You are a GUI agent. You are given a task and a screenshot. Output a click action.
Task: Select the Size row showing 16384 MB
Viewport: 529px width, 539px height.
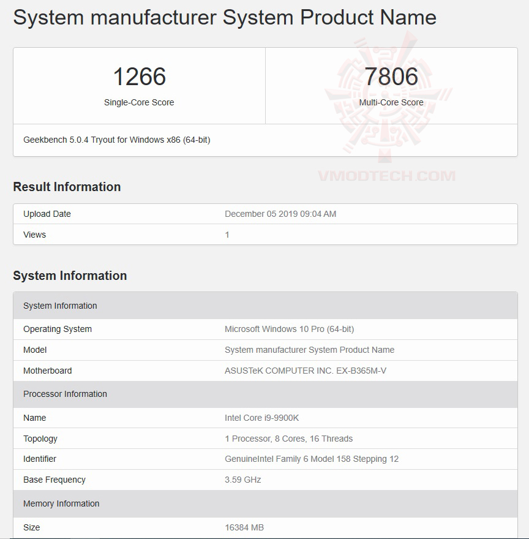click(x=245, y=527)
